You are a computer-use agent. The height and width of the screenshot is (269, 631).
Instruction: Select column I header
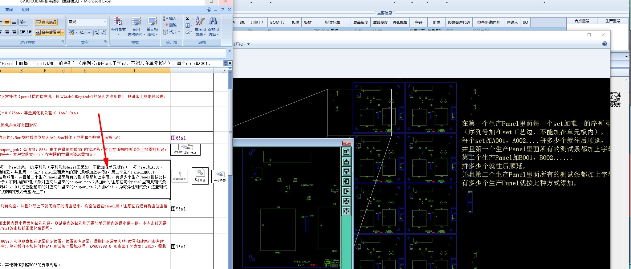pyautogui.click(x=134, y=71)
